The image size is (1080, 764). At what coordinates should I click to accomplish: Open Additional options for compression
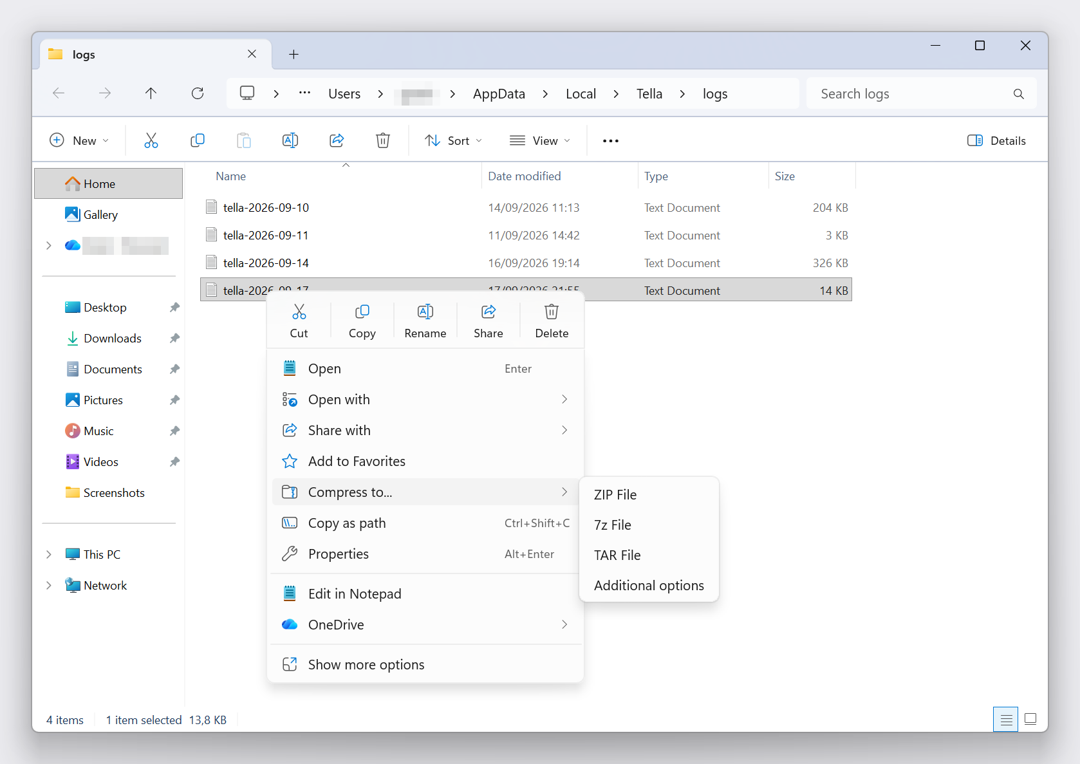tap(649, 586)
